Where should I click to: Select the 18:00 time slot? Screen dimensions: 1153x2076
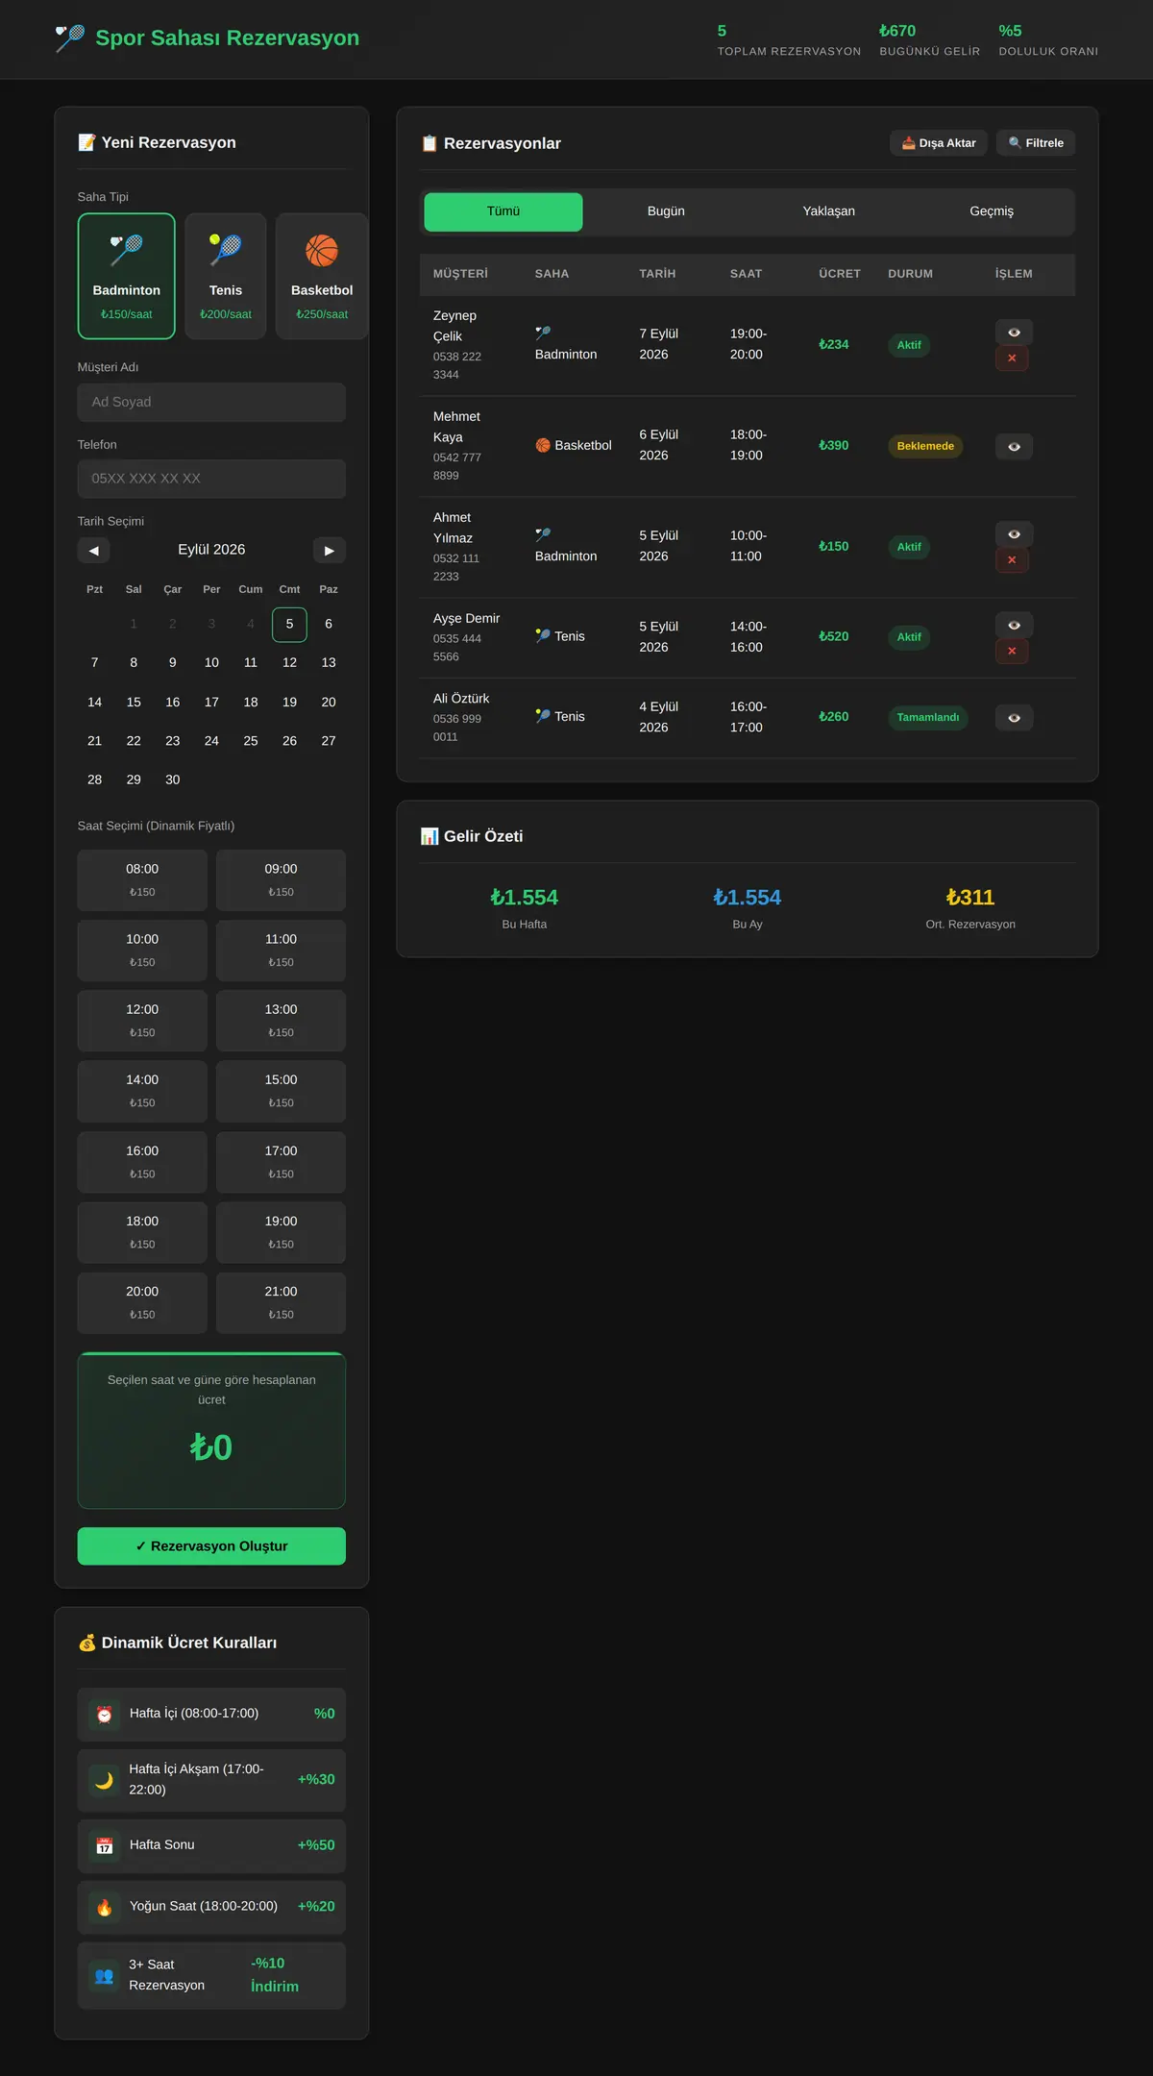coord(142,1232)
